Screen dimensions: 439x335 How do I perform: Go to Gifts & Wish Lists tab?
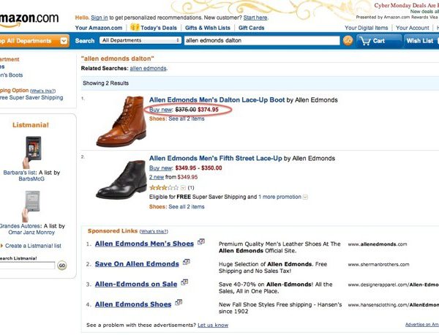(x=209, y=28)
